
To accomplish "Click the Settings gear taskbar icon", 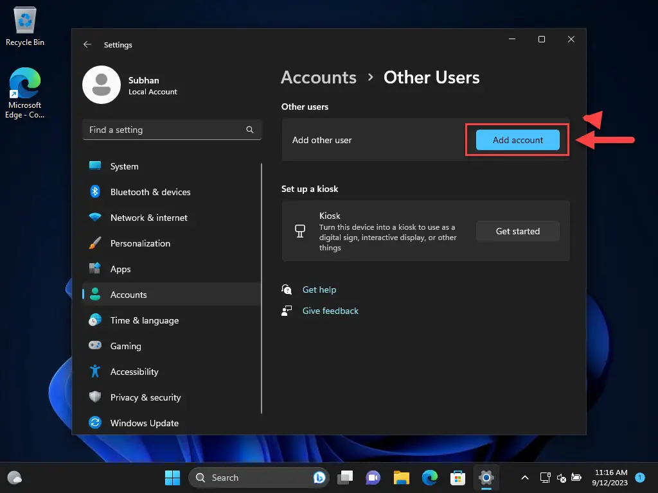I will point(486,478).
